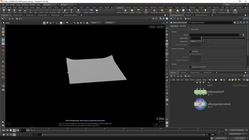
Task: Open the Edit menu in main menu bar
Action: click(7, 5)
